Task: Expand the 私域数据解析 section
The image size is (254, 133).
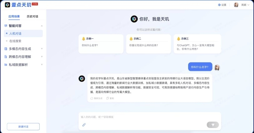Action: pos(42,65)
